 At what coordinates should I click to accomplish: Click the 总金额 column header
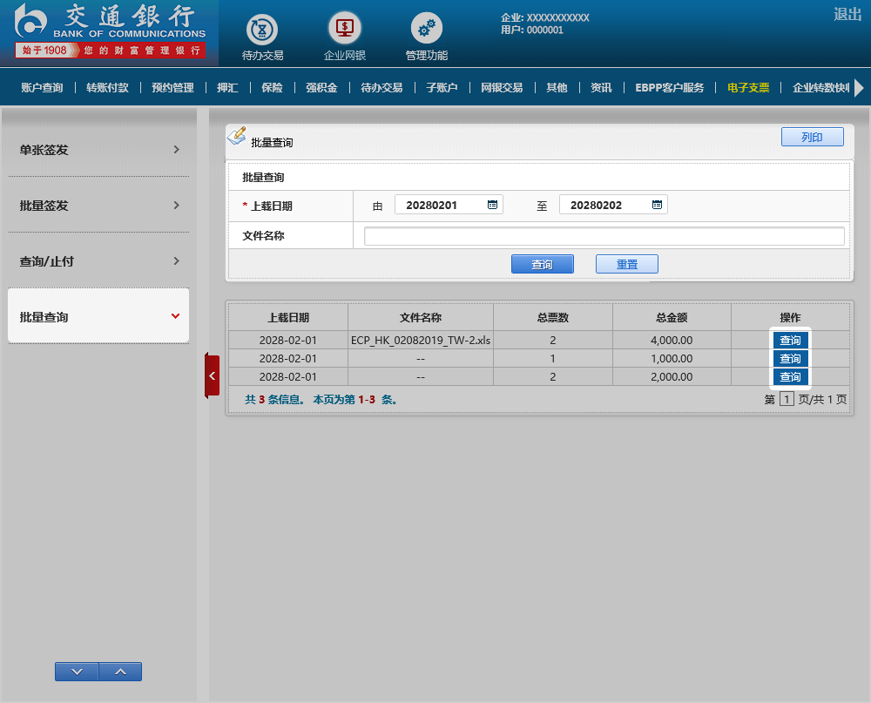pyautogui.click(x=672, y=317)
